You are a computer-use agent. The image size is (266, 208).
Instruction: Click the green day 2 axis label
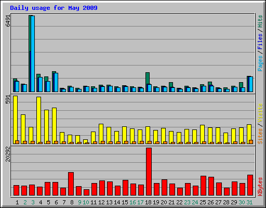[25, 202]
